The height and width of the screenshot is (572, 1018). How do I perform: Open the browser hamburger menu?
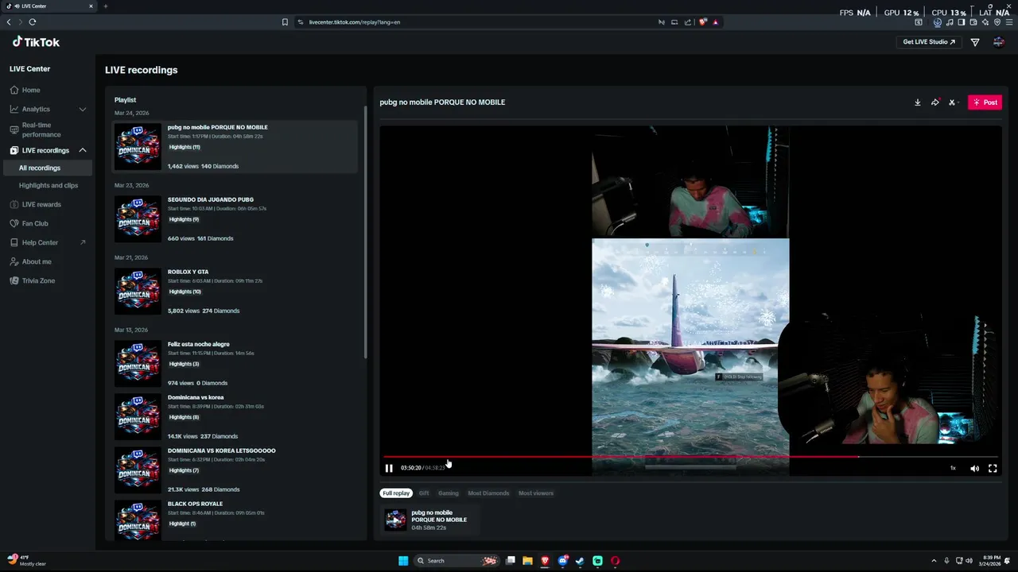click(1009, 22)
